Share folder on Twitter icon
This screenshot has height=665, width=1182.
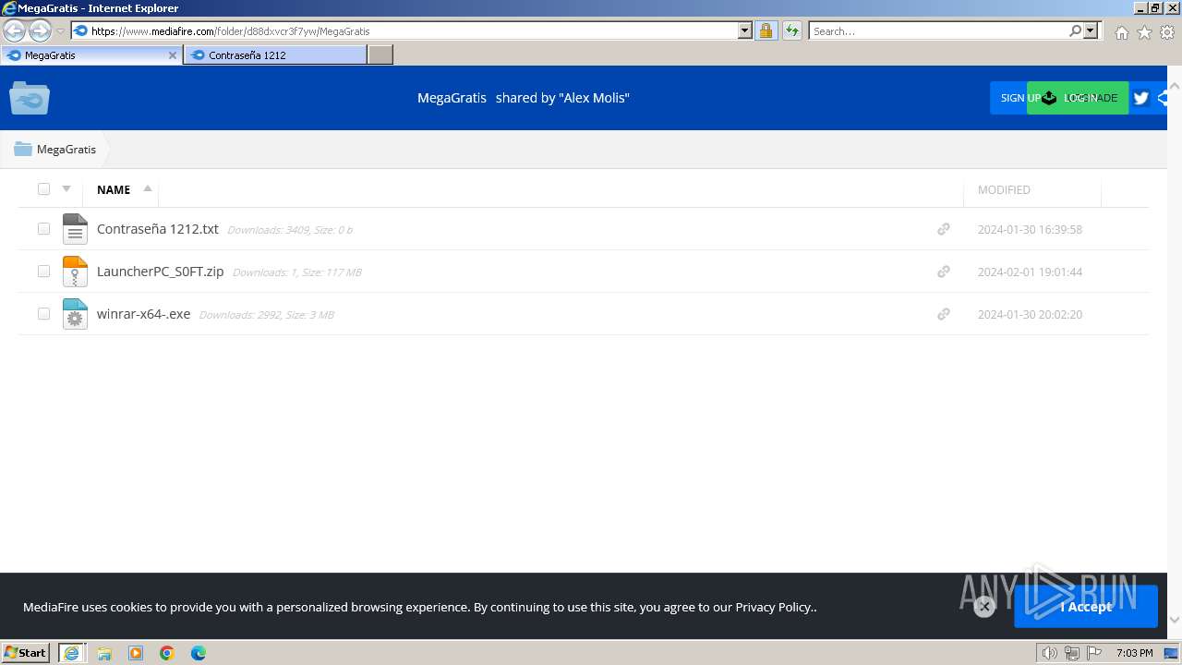tap(1140, 98)
